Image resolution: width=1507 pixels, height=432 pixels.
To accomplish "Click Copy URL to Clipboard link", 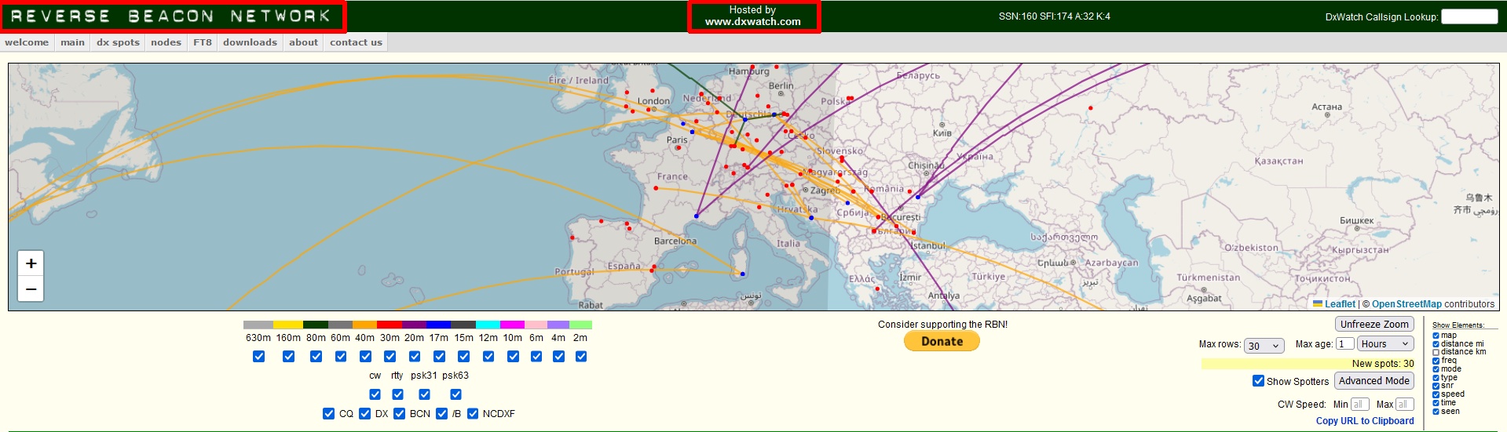I will coord(1364,421).
